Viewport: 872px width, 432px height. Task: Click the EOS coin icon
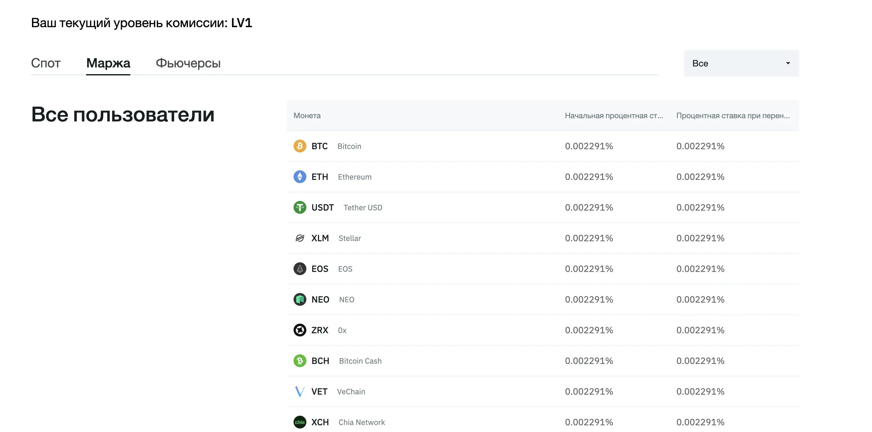coord(300,269)
